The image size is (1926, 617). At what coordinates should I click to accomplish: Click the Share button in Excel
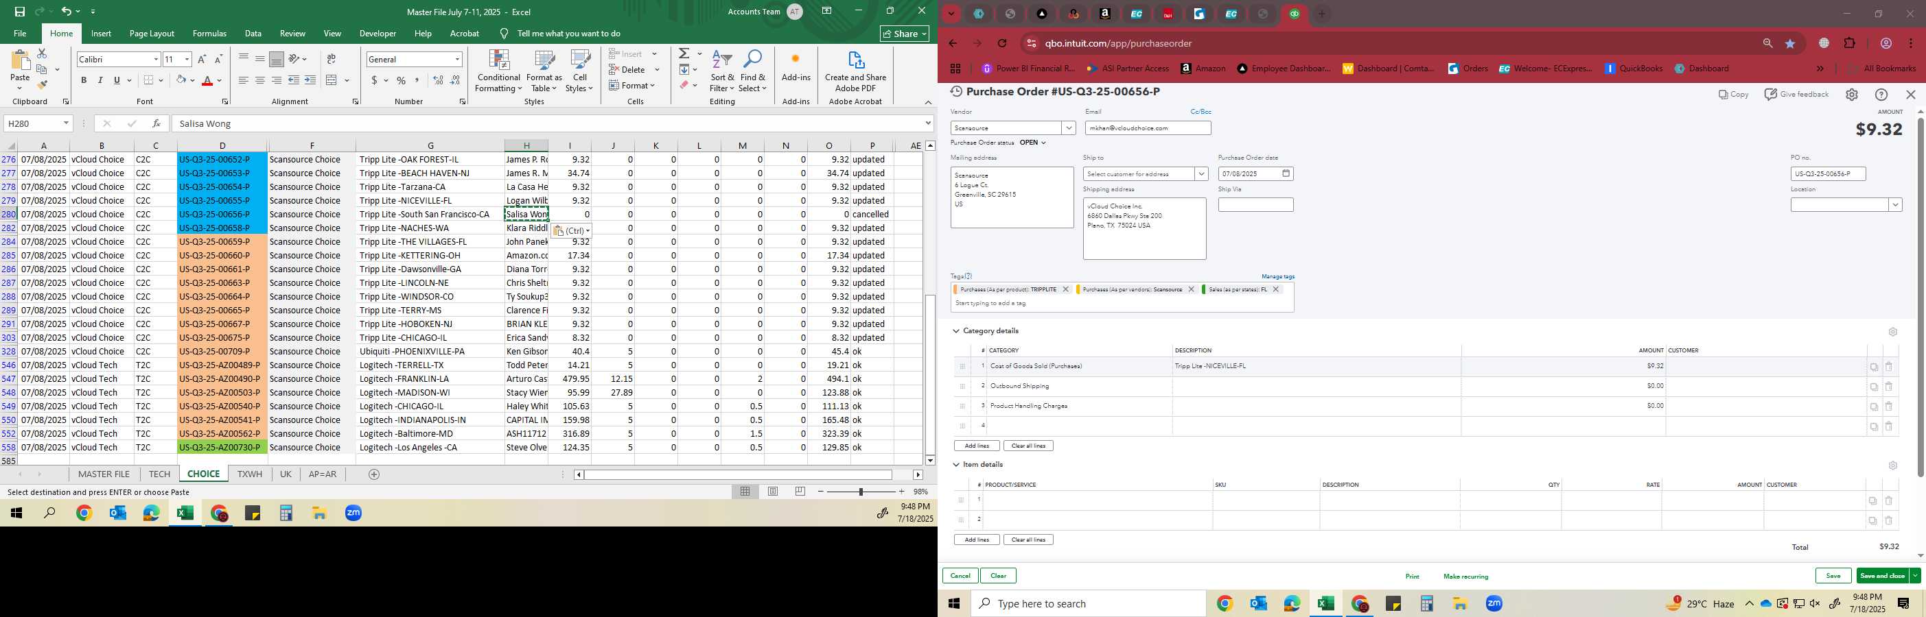tap(904, 34)
